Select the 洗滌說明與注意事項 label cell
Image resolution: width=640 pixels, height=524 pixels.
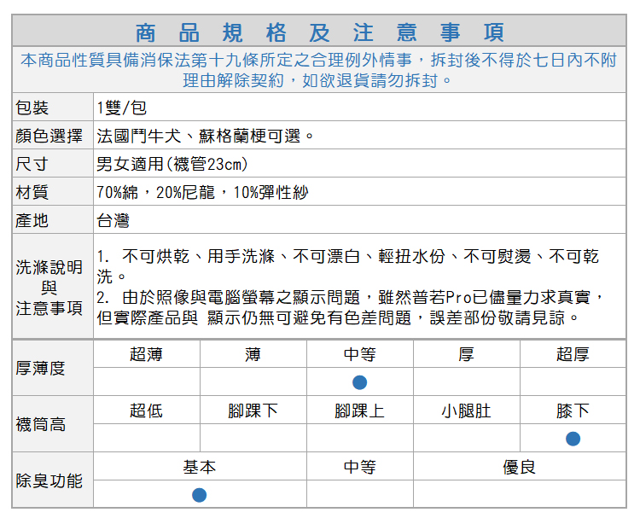tap(49, 287)
